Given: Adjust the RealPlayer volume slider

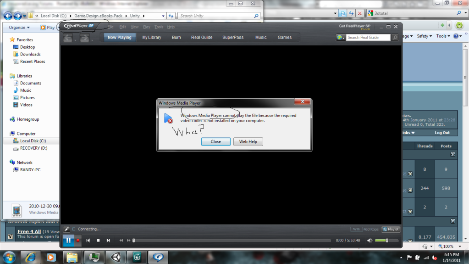Looking at the screenshot, I should 387,240.
